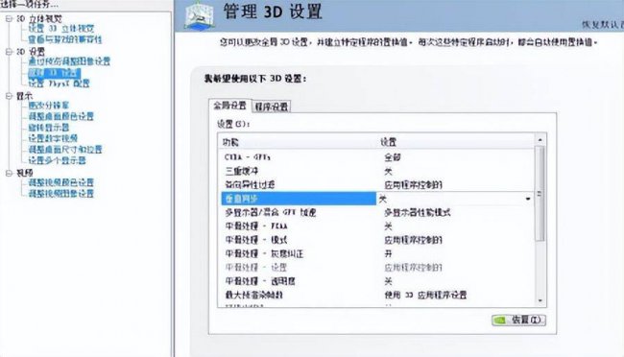624x357 pixels.
Task: Click the settings list scrollbar down arrow
Action: tap(540, 301)
